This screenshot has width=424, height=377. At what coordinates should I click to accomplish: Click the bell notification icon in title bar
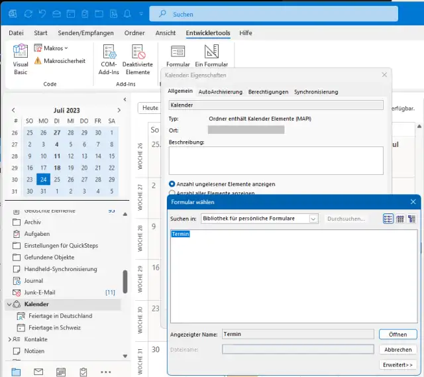coord(127,13)
